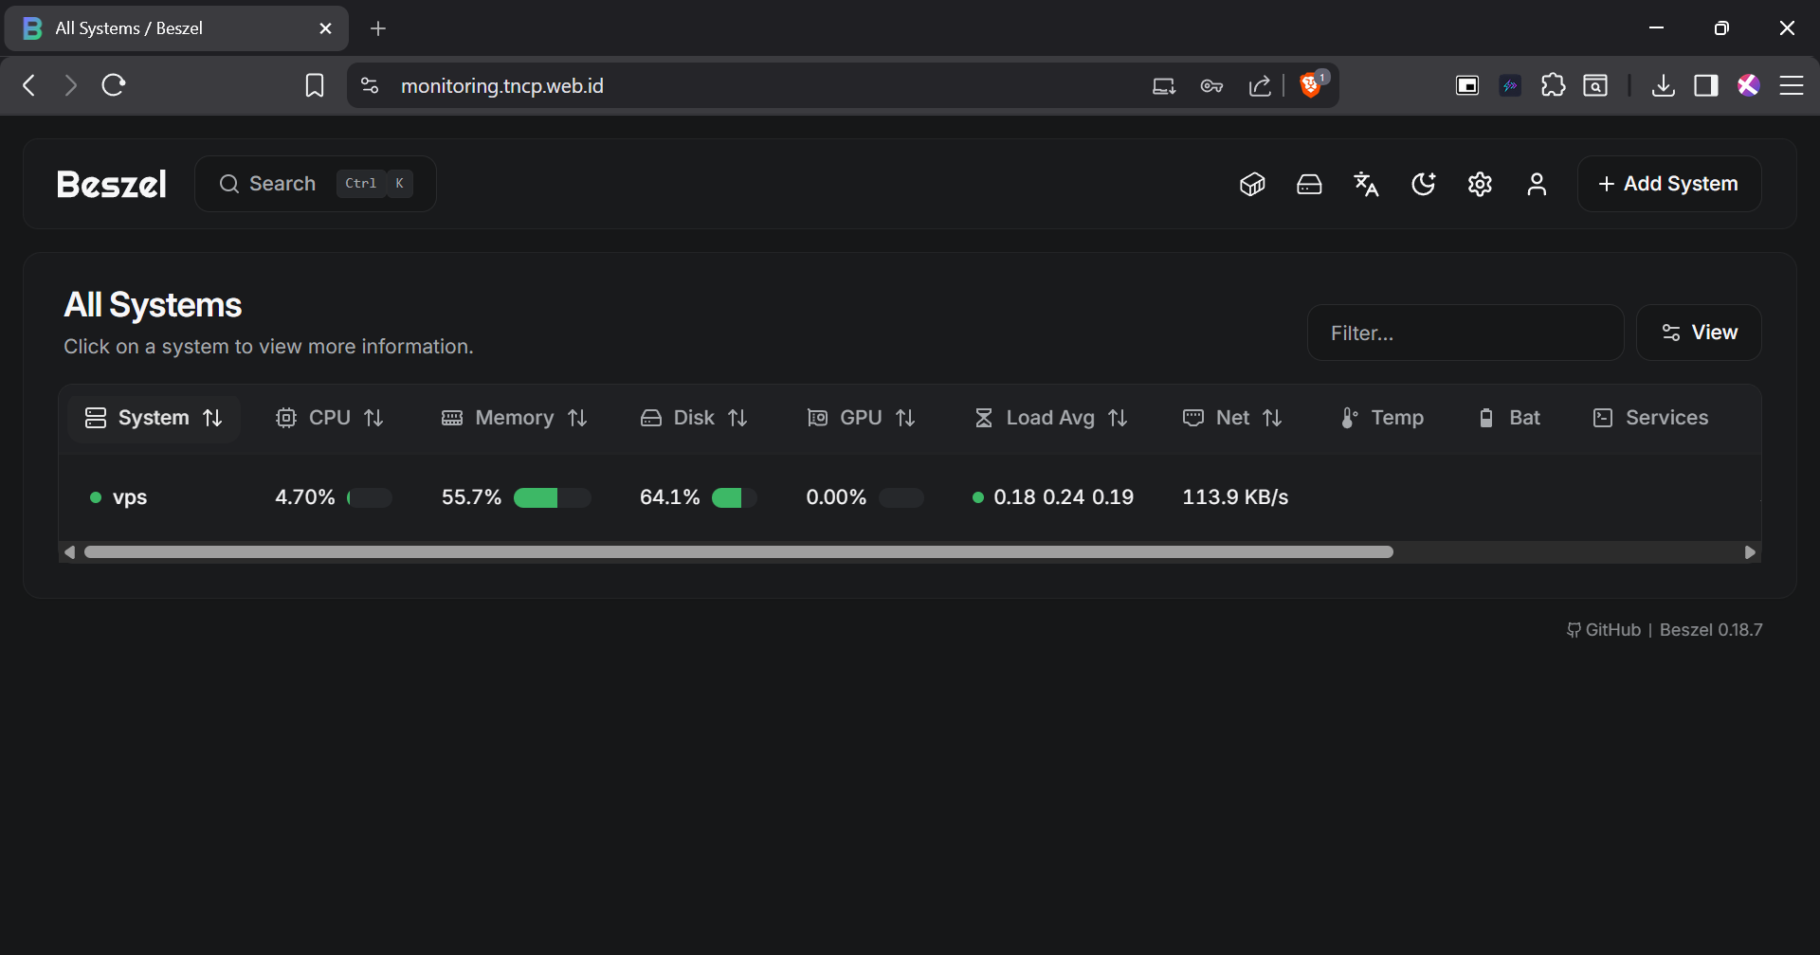Click load average 0.18 0.24 0.19
The height and width of the screenshot is (955, 1820).
click(1064, 497)
